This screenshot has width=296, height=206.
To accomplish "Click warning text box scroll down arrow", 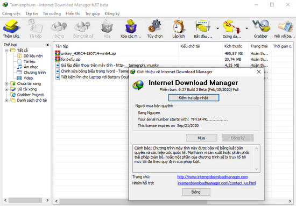I will [256, 169].
